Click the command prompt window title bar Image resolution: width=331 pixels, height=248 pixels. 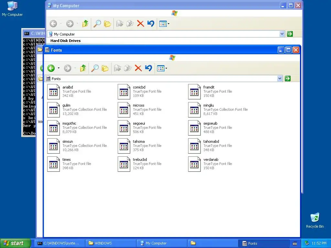pos(34,33)
